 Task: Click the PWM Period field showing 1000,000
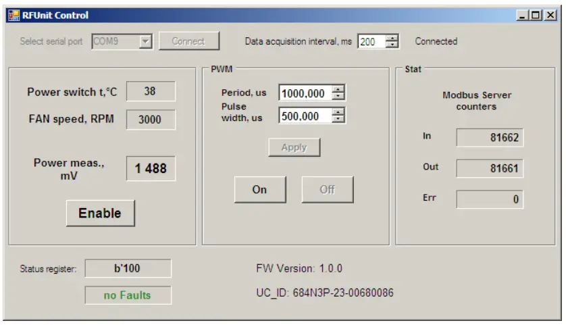305,93
